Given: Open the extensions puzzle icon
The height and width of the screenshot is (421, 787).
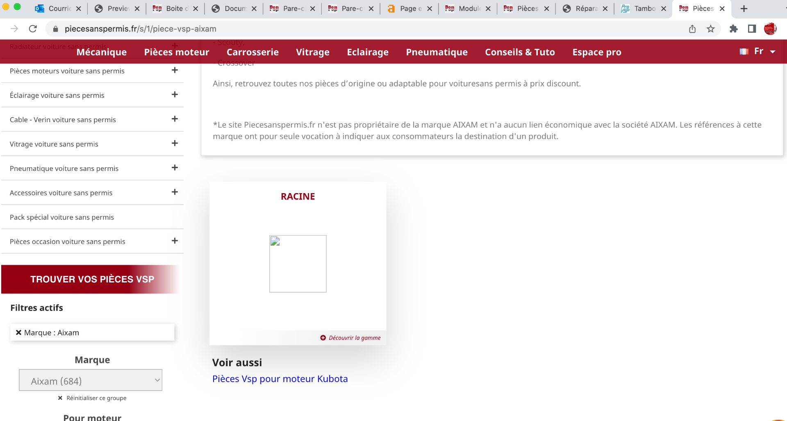Looking at the screenshot, I should [x=734, y=29].
